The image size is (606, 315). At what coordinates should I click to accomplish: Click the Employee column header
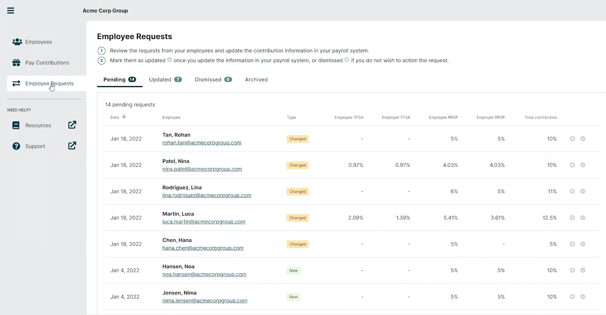click(x=171, y=117)
